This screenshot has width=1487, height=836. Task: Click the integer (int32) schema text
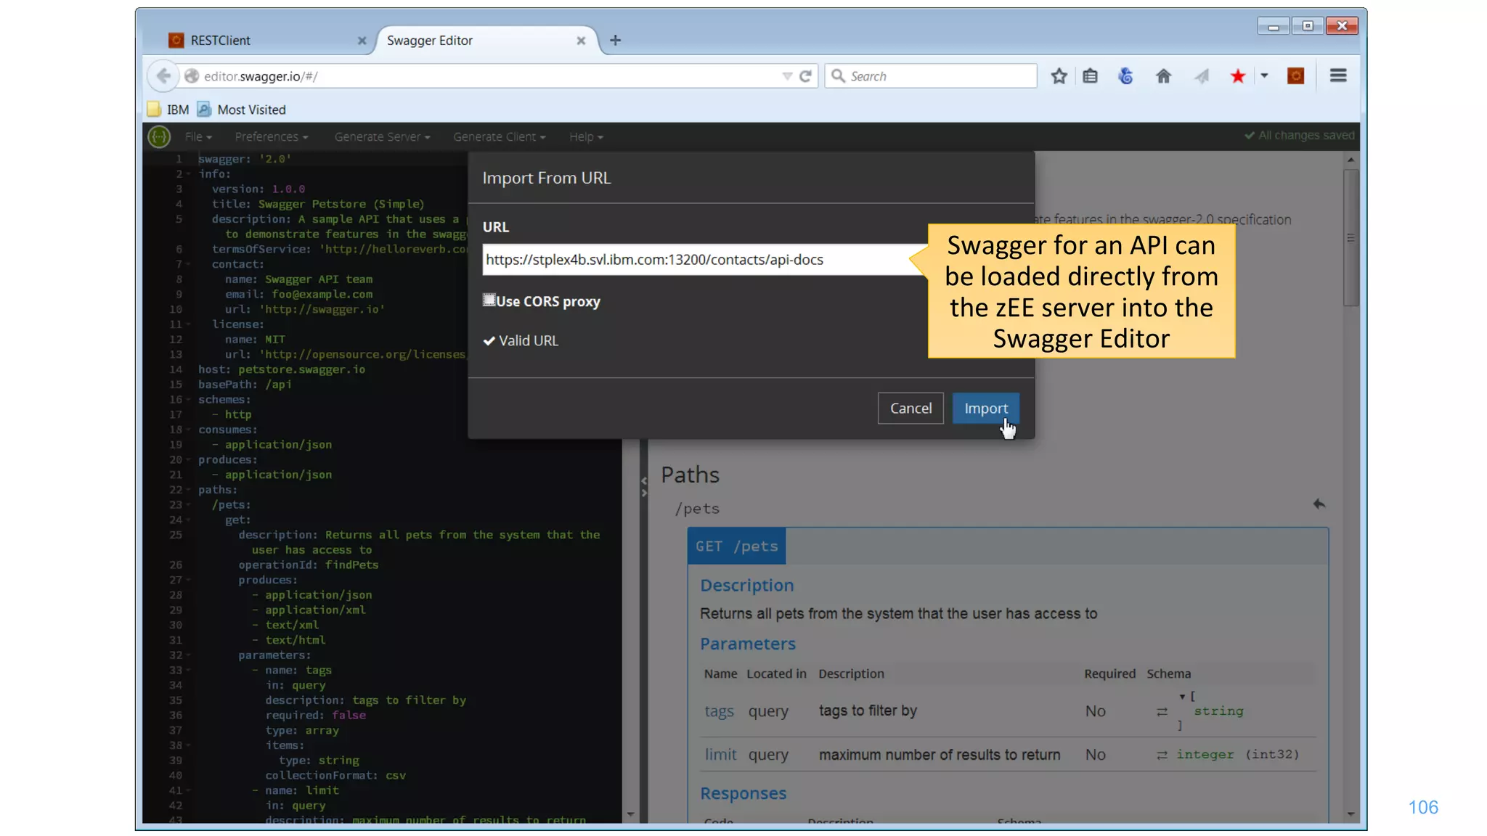(x=1237, y=755)
